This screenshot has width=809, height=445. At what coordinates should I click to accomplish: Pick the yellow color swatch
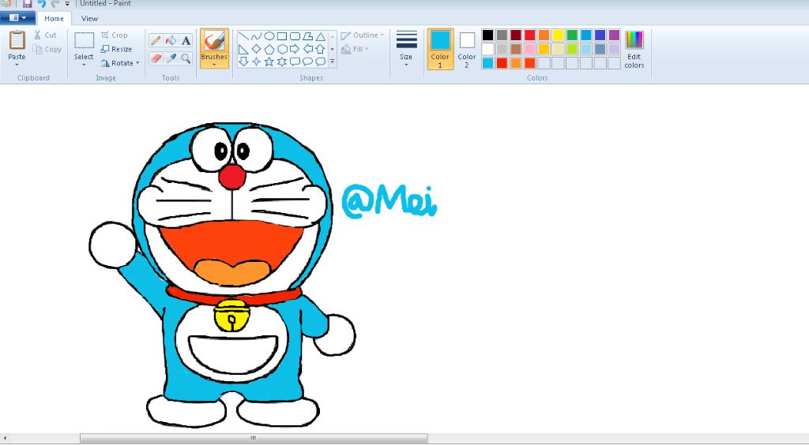pyautogui.click(x=558, y=35)
